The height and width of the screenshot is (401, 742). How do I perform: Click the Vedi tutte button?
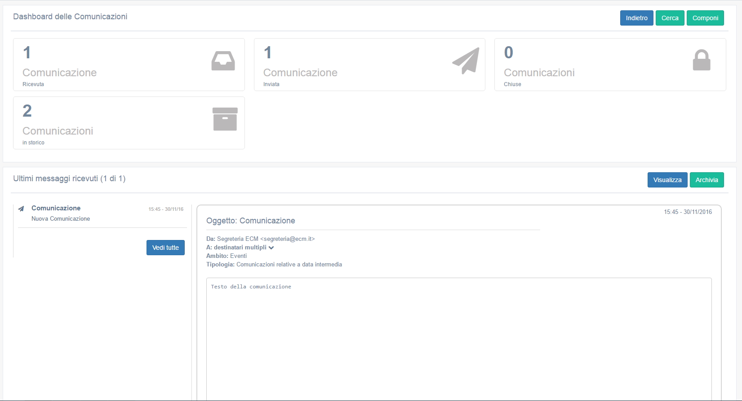(165, 248)
